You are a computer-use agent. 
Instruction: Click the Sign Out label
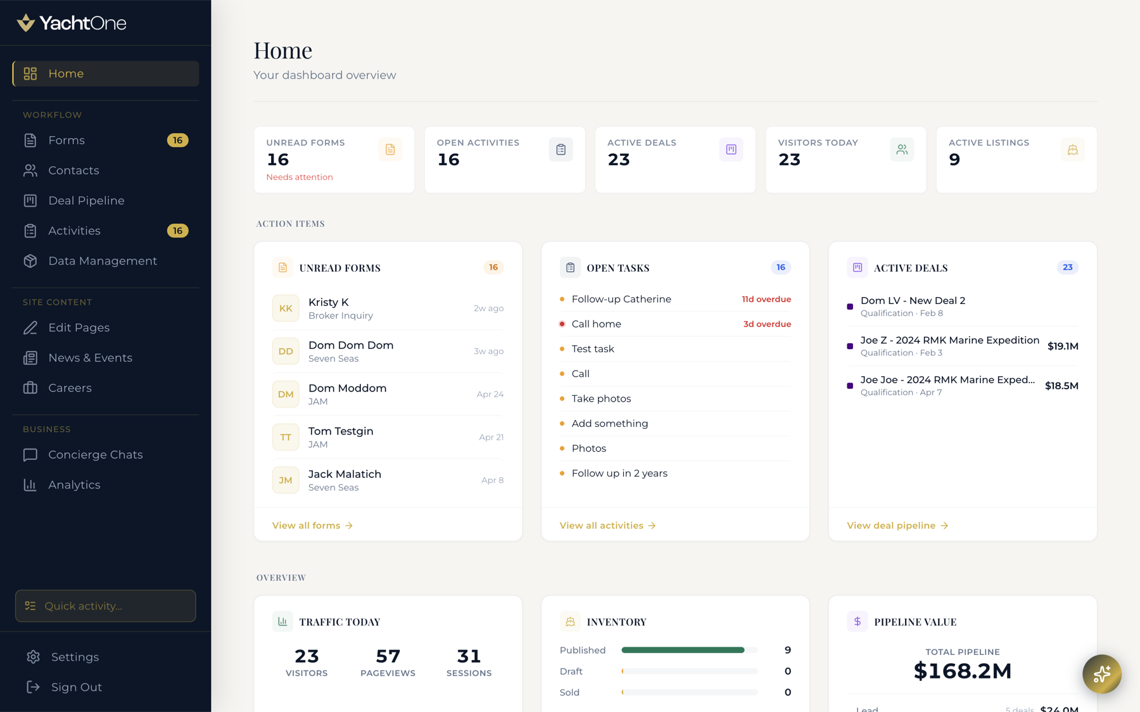[x=77, y=687]
